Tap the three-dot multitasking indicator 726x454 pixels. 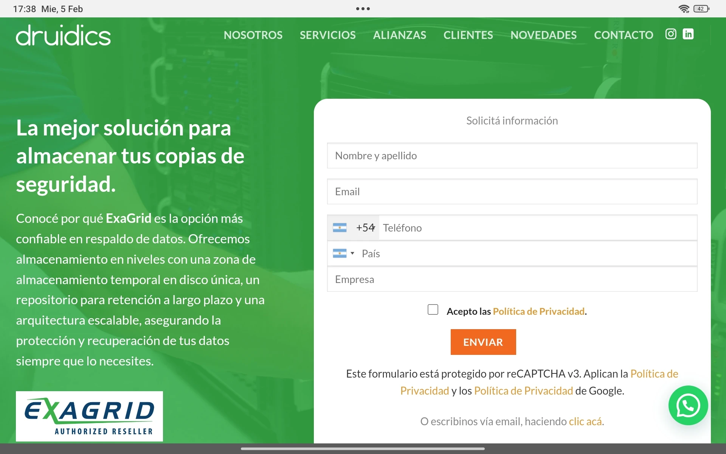(363, 9)
